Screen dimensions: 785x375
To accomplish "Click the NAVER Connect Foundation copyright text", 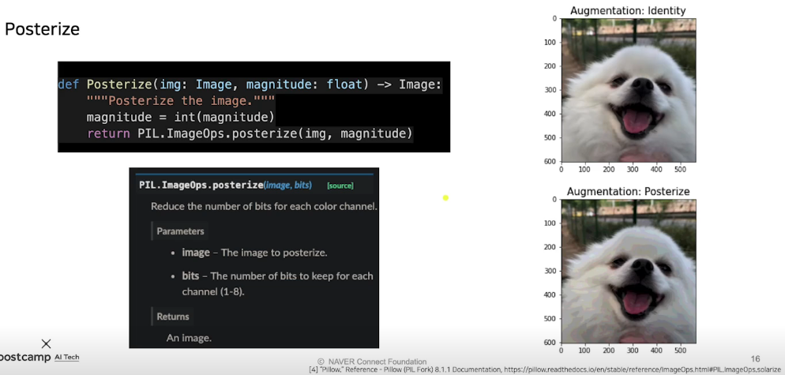I will (x=372, y=362).
